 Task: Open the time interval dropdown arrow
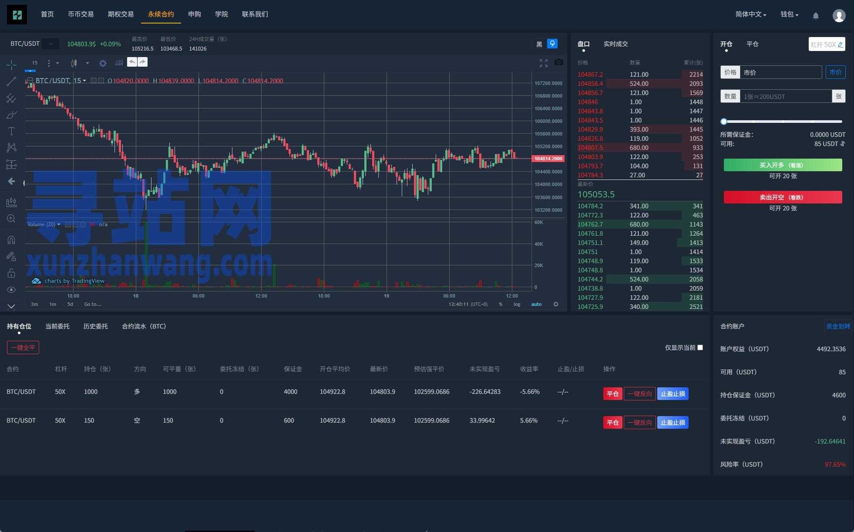57,63
